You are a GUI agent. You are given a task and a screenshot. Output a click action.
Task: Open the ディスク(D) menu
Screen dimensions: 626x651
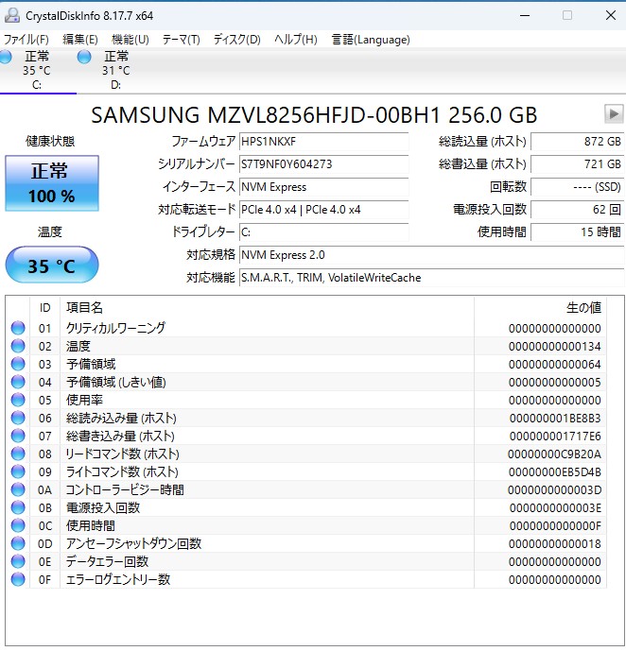[236, 40]
